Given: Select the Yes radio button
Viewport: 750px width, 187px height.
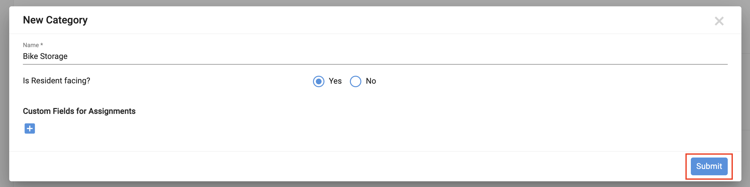Looking at the screenshot, I should coord(318,81).
